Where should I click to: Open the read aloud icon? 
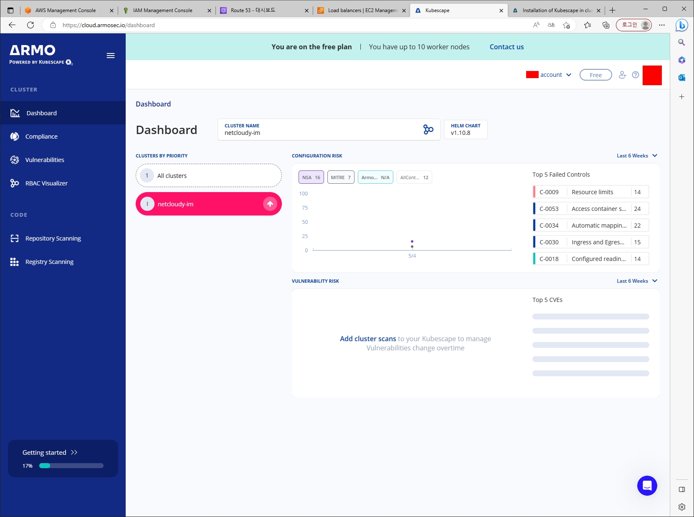537,25
